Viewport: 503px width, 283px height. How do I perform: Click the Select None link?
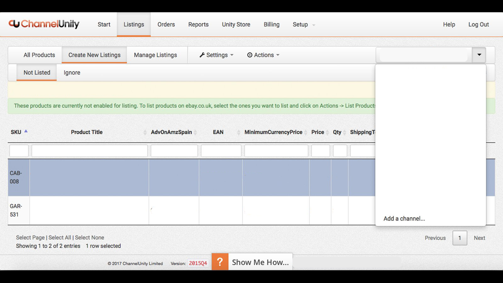90,237
